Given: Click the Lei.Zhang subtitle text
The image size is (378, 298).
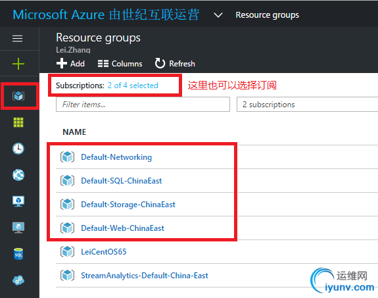Looking at the screenshot, I should tap(73, 50).
